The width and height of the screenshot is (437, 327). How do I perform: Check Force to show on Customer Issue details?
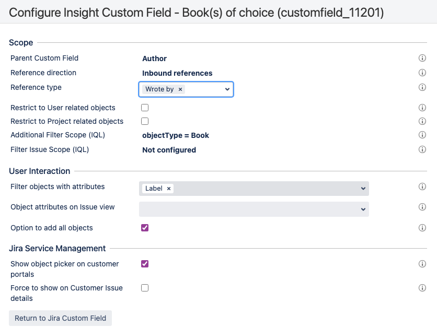coord(145,288)
